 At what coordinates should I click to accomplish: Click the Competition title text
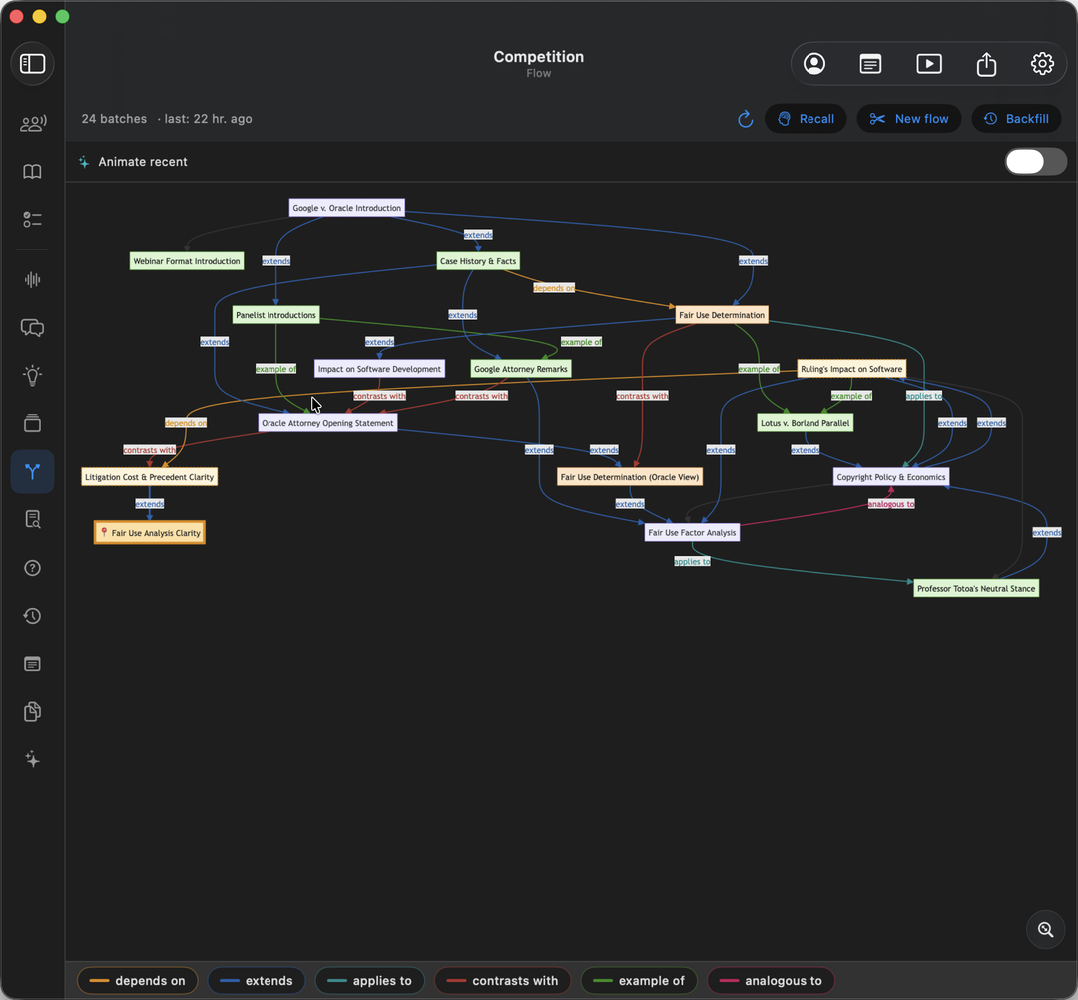538,57
